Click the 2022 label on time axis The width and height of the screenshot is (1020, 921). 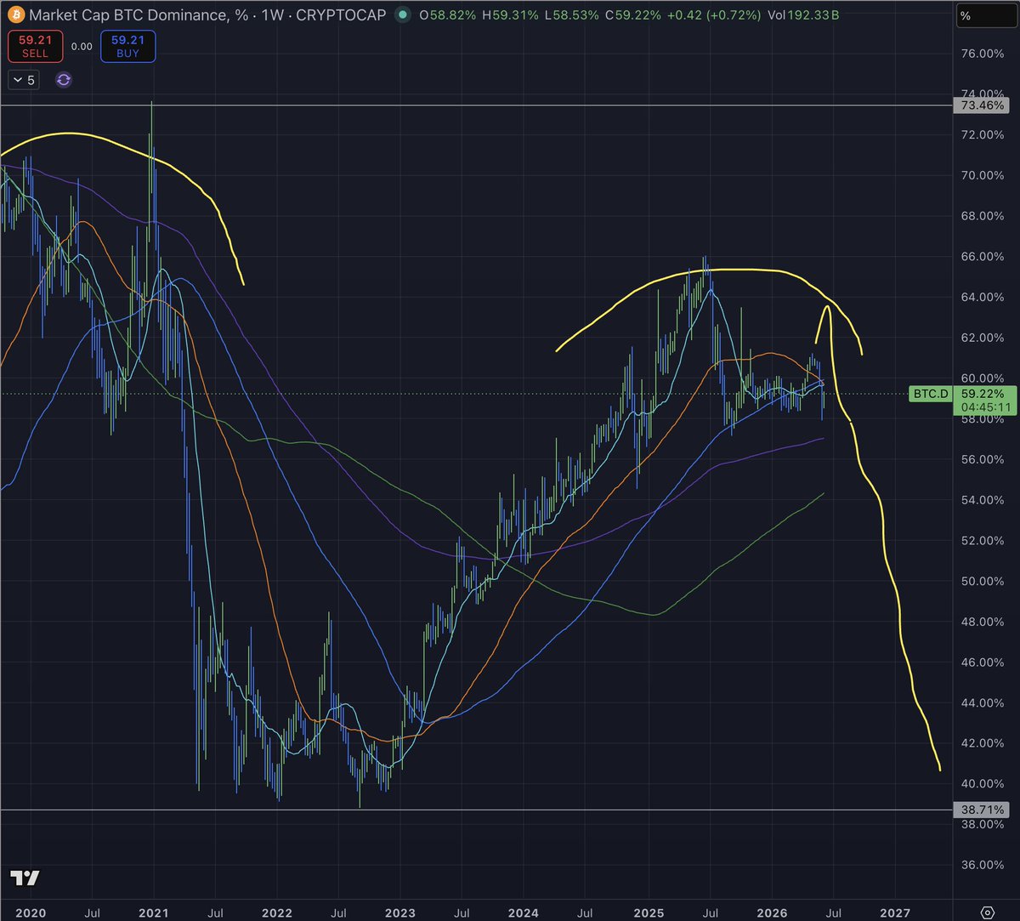point(277,912)
